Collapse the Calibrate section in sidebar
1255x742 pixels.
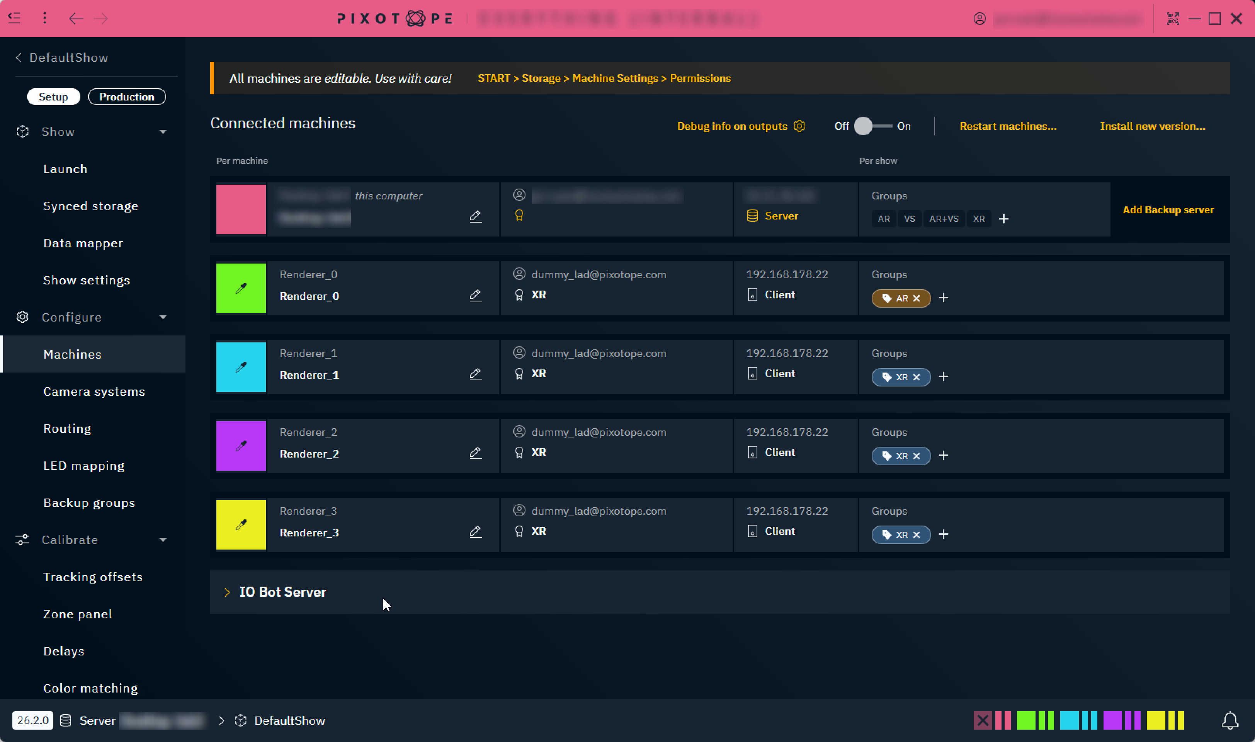[x=163, y=540]
